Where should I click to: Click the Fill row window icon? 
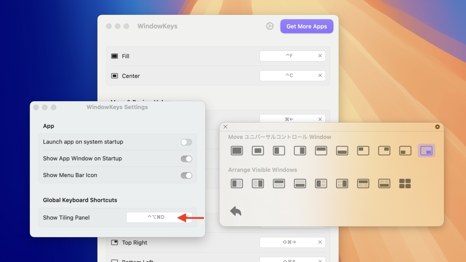pyautogui.click(x=115, y=56)
